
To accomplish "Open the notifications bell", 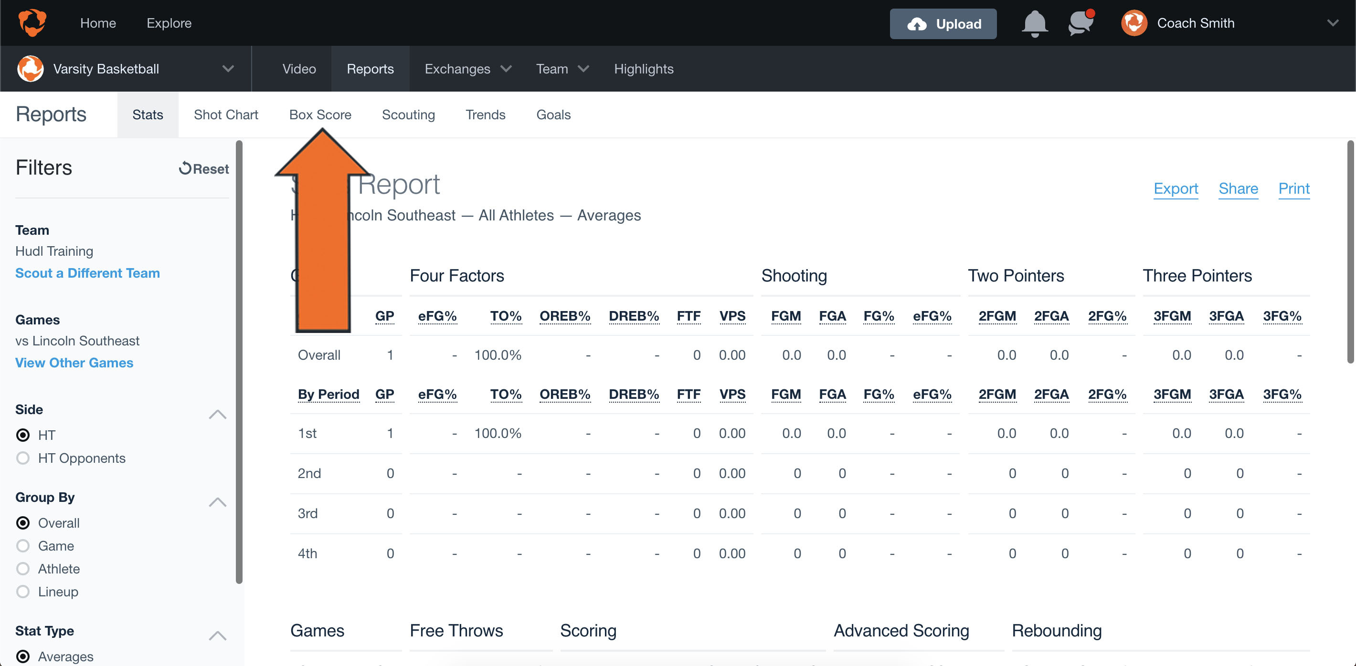I will pos(1035,23).
